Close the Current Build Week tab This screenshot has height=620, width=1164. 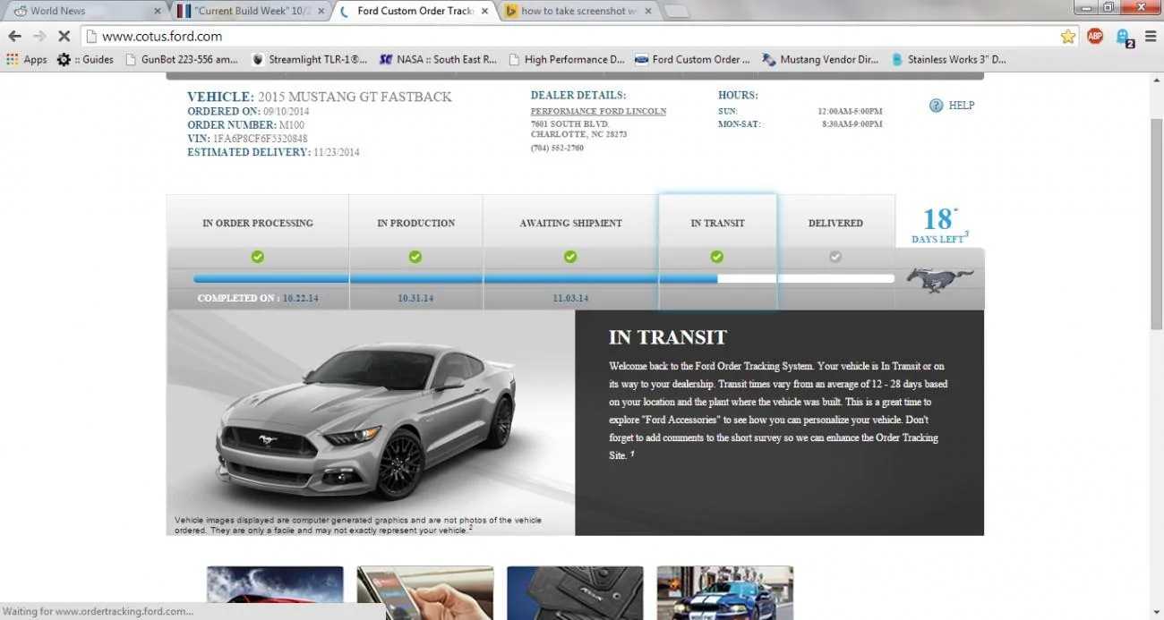tap(321, 11)
